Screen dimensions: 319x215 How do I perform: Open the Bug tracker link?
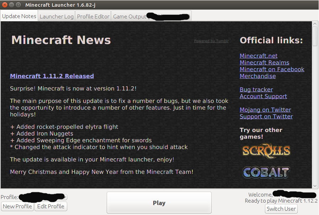click(256, 89)
